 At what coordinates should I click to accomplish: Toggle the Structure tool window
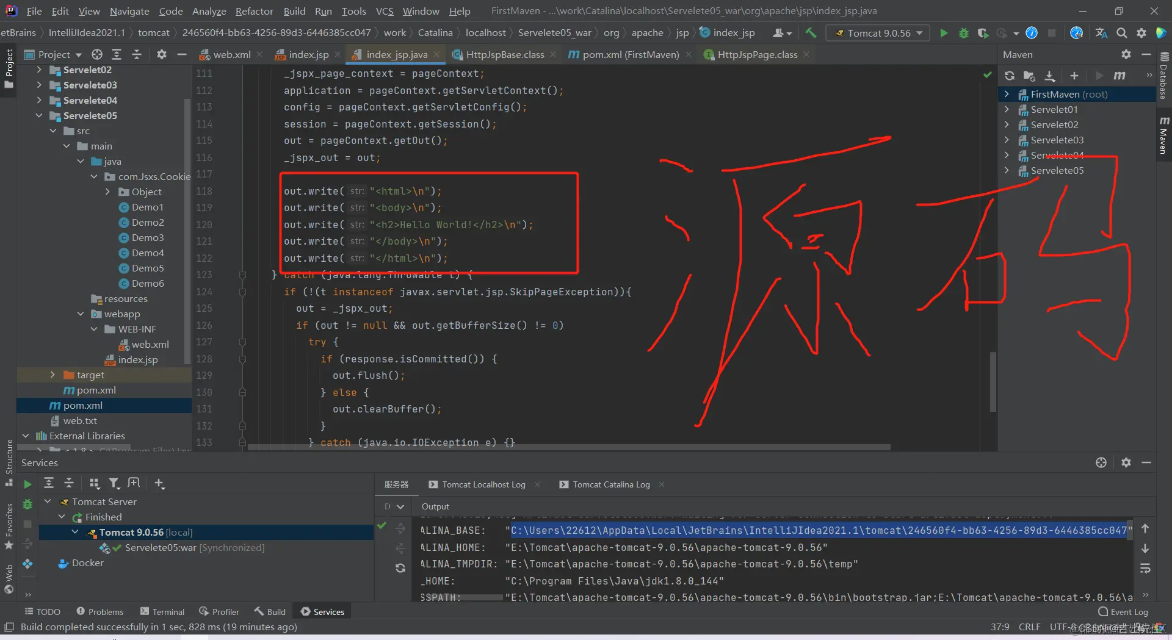point(9,462)
